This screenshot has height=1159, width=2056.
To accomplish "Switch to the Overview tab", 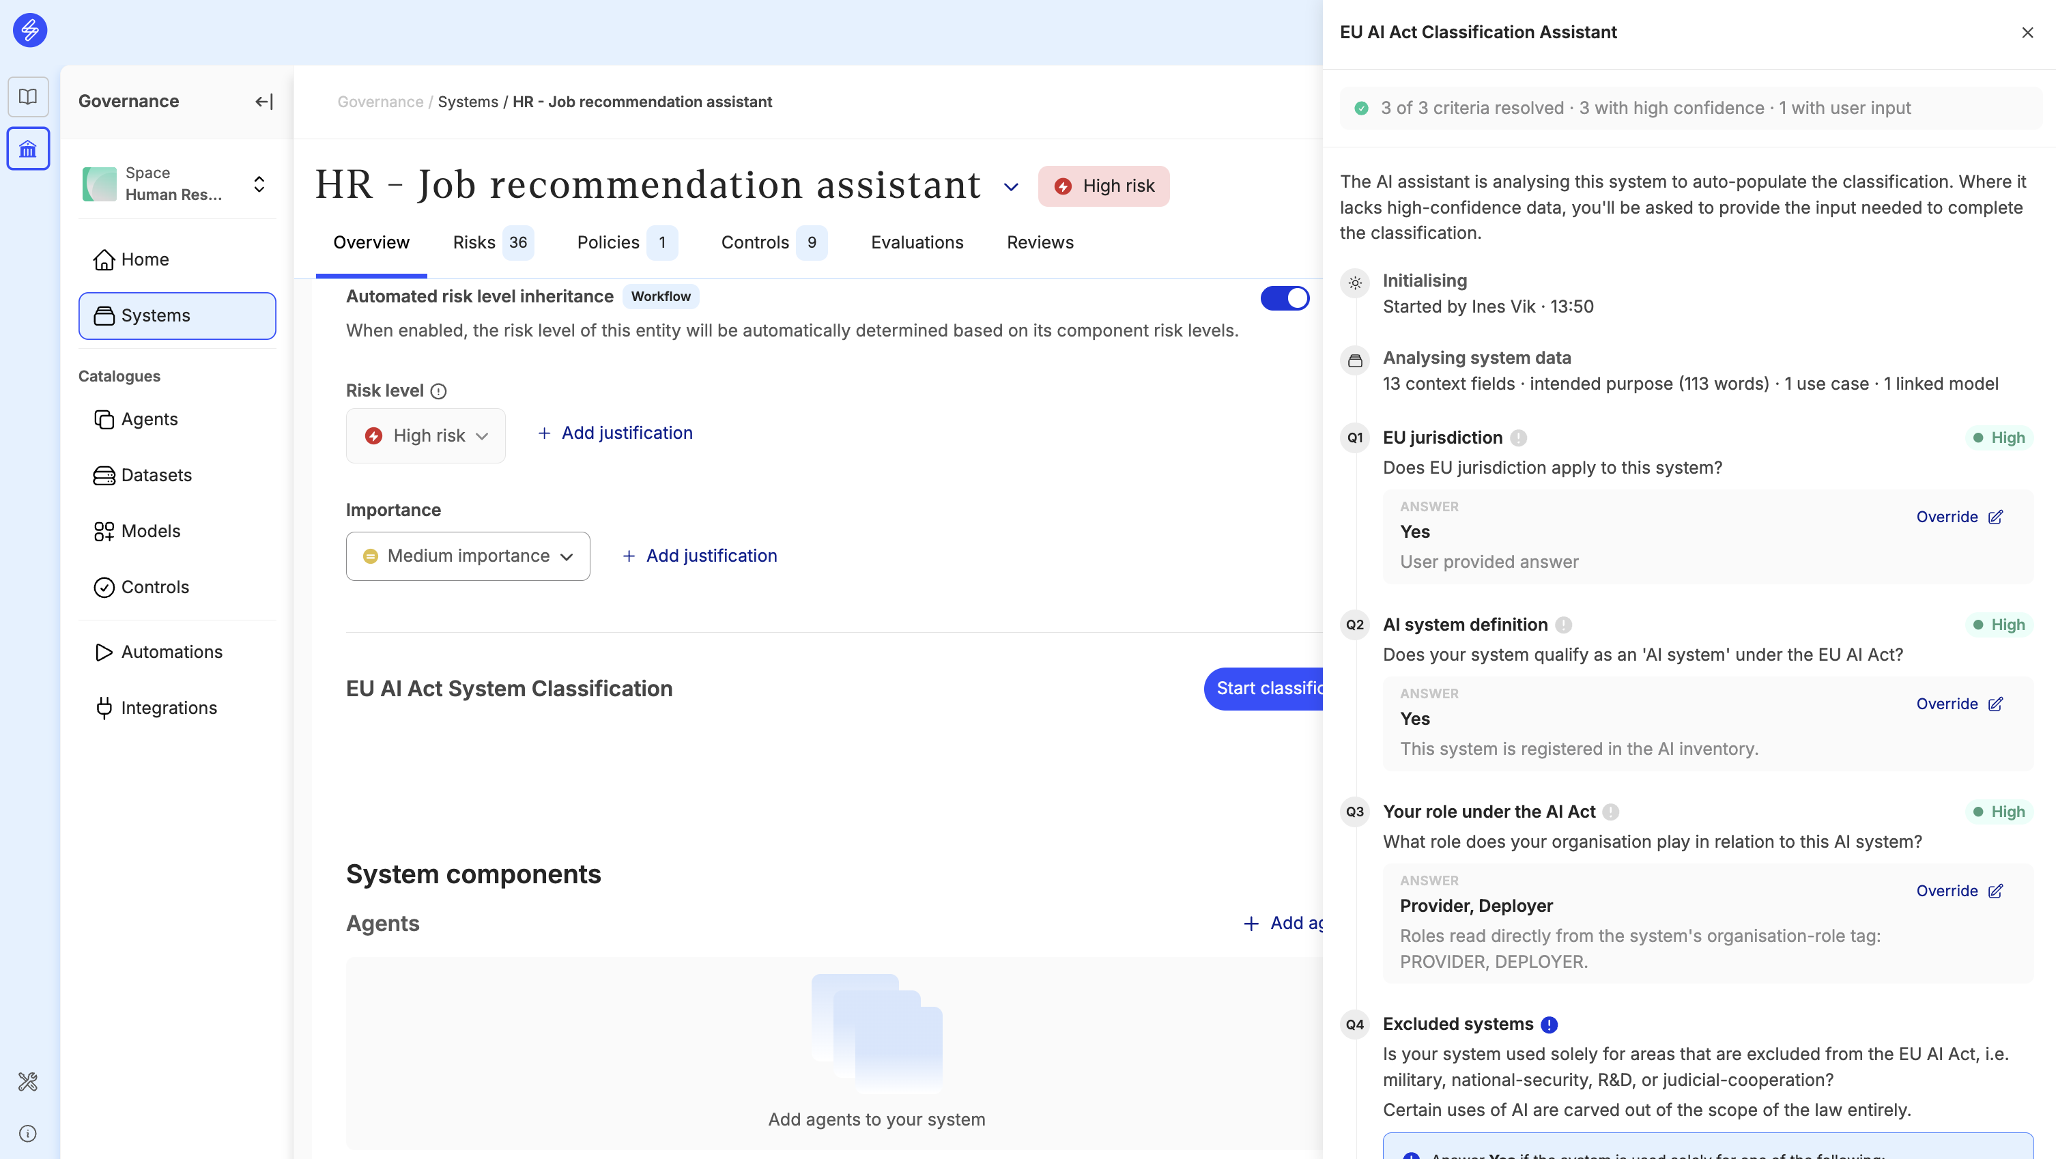I will [371, 242].
